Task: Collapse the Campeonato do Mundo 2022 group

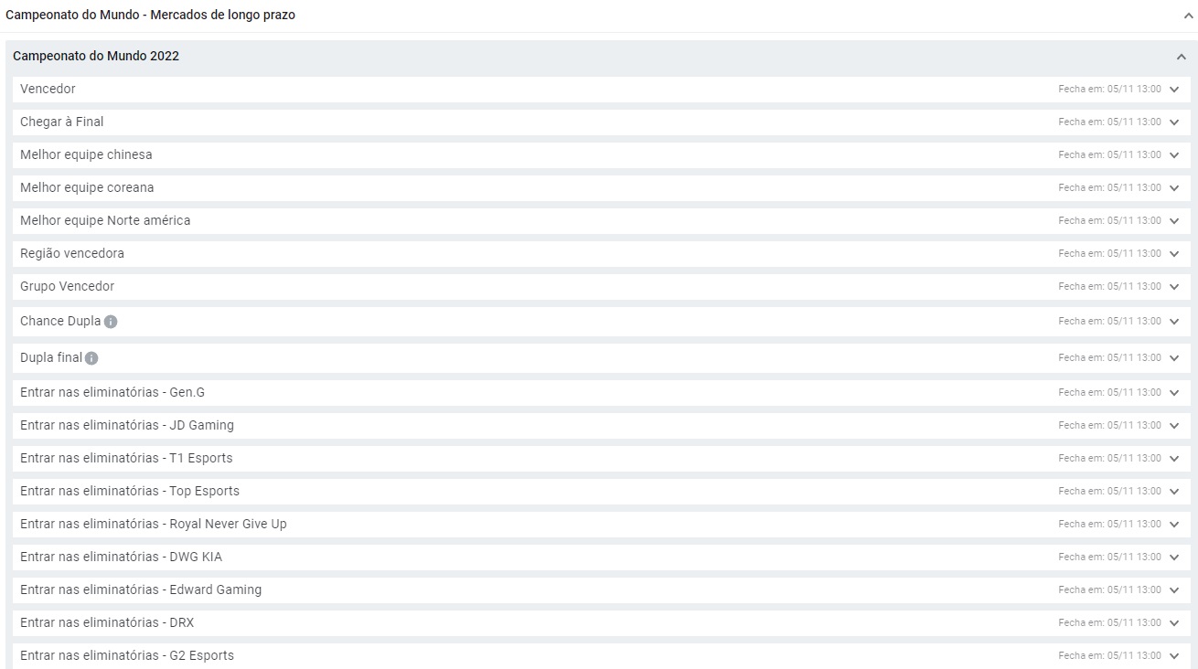Action: coord(1181,57)
